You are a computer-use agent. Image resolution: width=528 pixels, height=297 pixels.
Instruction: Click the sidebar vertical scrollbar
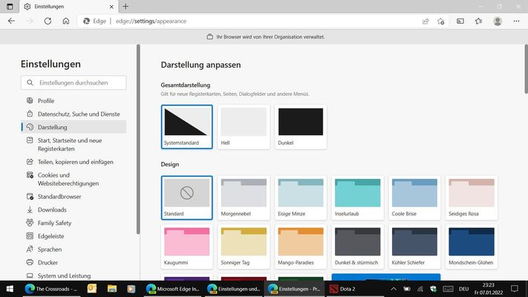click(138, 139)
